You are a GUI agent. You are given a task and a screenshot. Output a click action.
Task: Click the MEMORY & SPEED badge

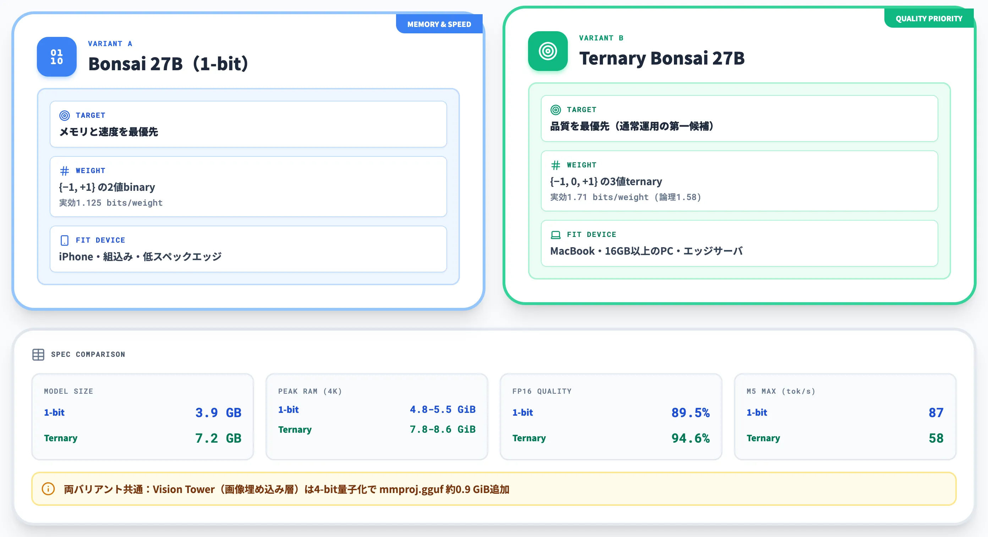439,24
